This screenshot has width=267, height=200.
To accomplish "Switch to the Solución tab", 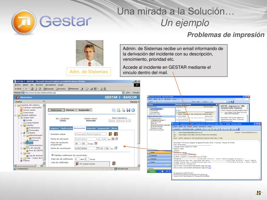I will pos(91,128).
